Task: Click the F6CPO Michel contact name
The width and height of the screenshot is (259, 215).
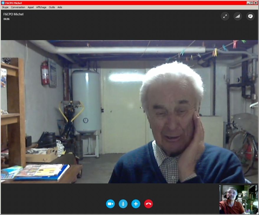Action: (13, 14)
